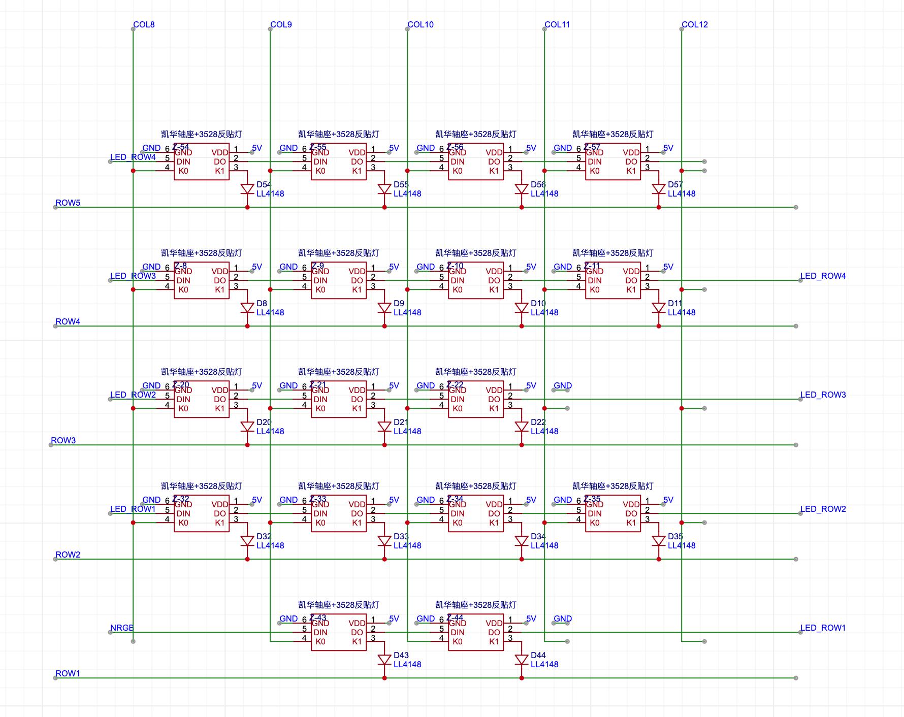This screenshot has height=717, width=904.
Task: Select the COL8 net label
Action: (x=144, y=24)
